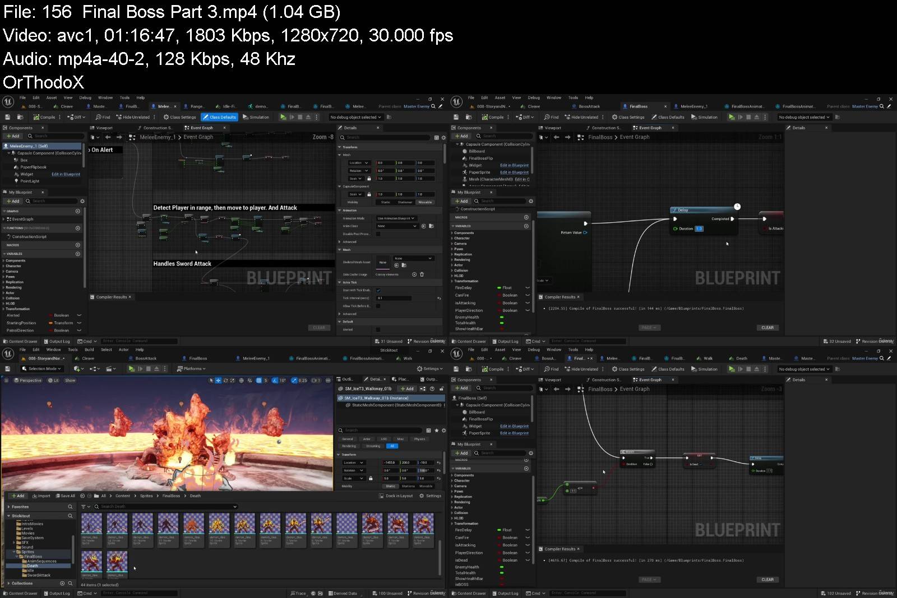Open the Platforms dropdown
The image size is (897, 598).
(191, 369)
